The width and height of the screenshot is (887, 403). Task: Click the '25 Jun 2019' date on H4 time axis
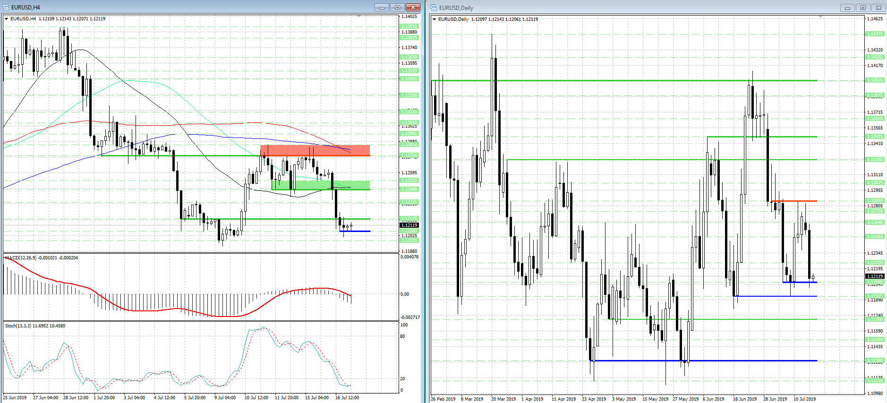coord(15,398)
